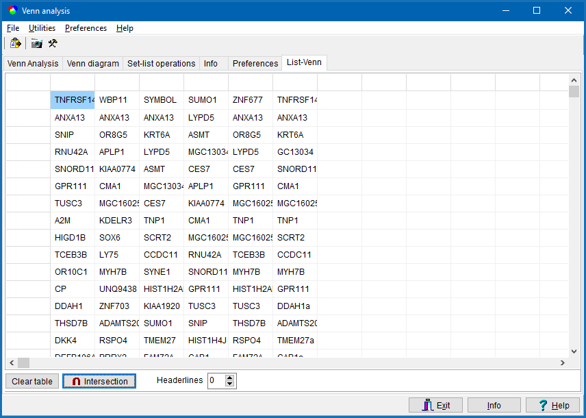
Task: Click the Info button at bottom right
Action: tap(494, 405)
